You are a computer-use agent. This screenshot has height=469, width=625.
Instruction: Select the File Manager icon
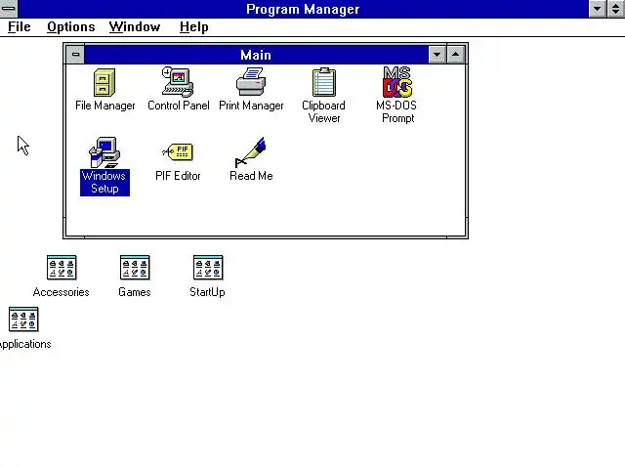tap(104, 82)
